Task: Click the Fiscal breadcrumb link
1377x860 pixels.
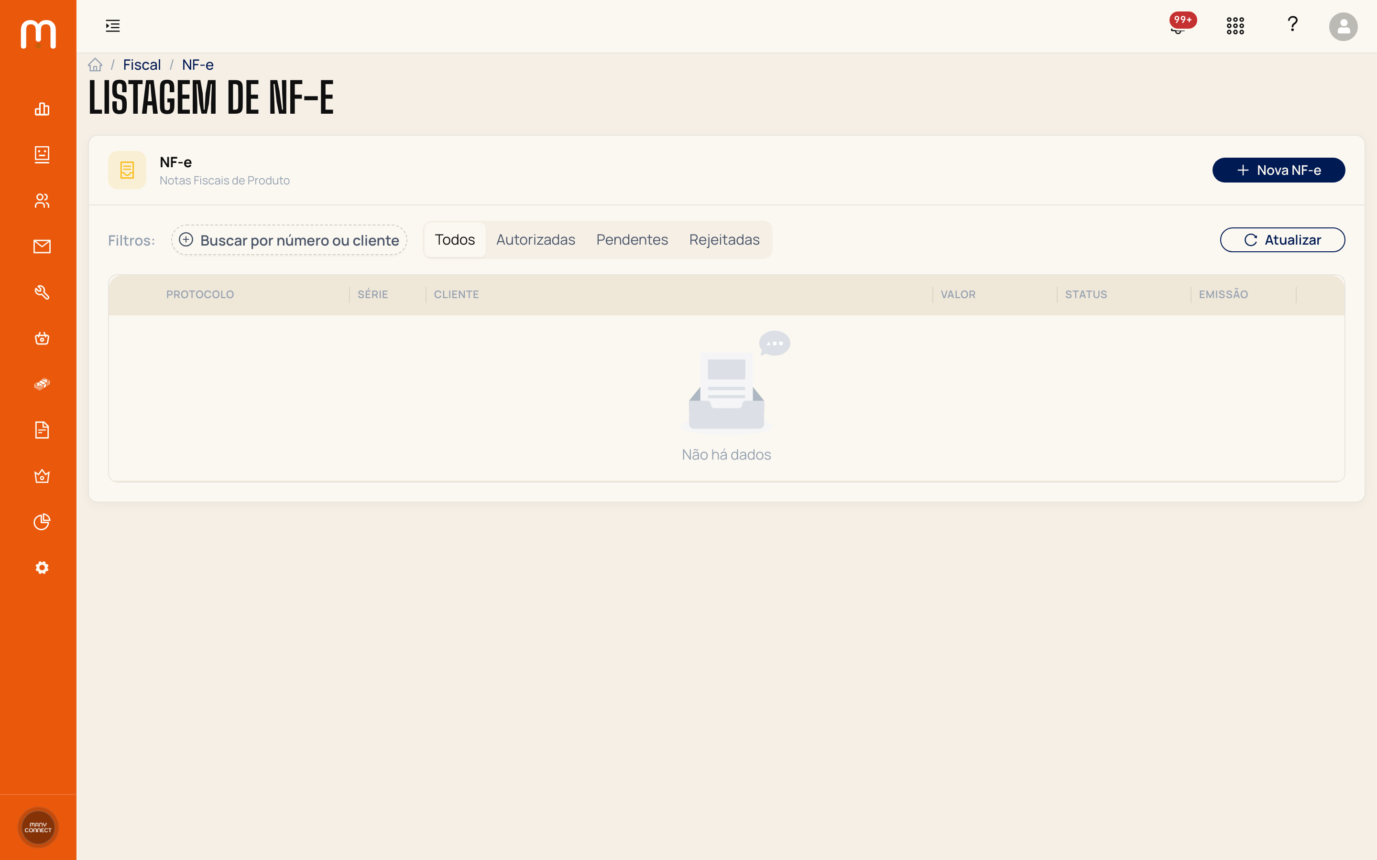Action: click(x=142, y=65)
